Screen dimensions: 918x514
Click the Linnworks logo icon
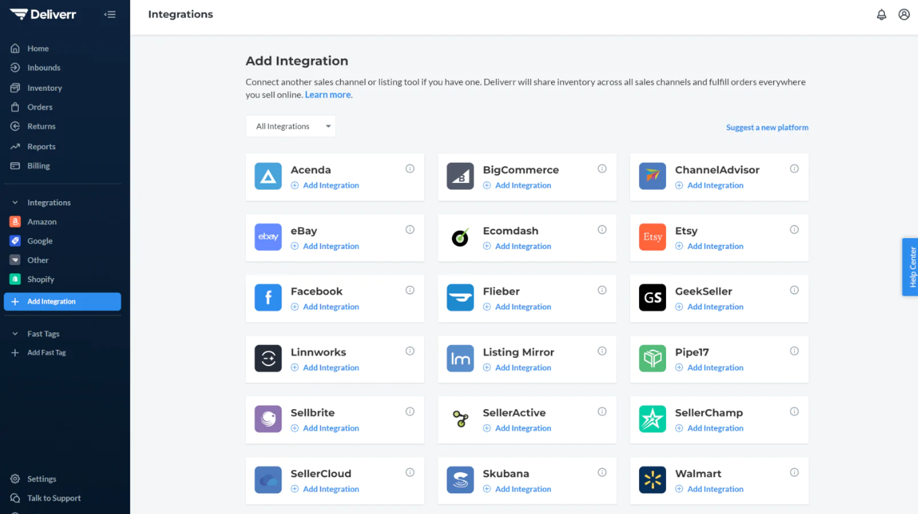tap(268, 359)
